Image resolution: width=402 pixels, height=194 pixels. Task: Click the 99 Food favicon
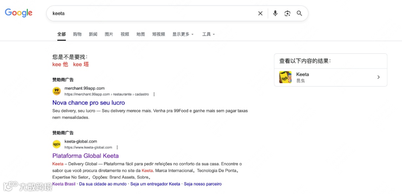[x=57, y=91]
